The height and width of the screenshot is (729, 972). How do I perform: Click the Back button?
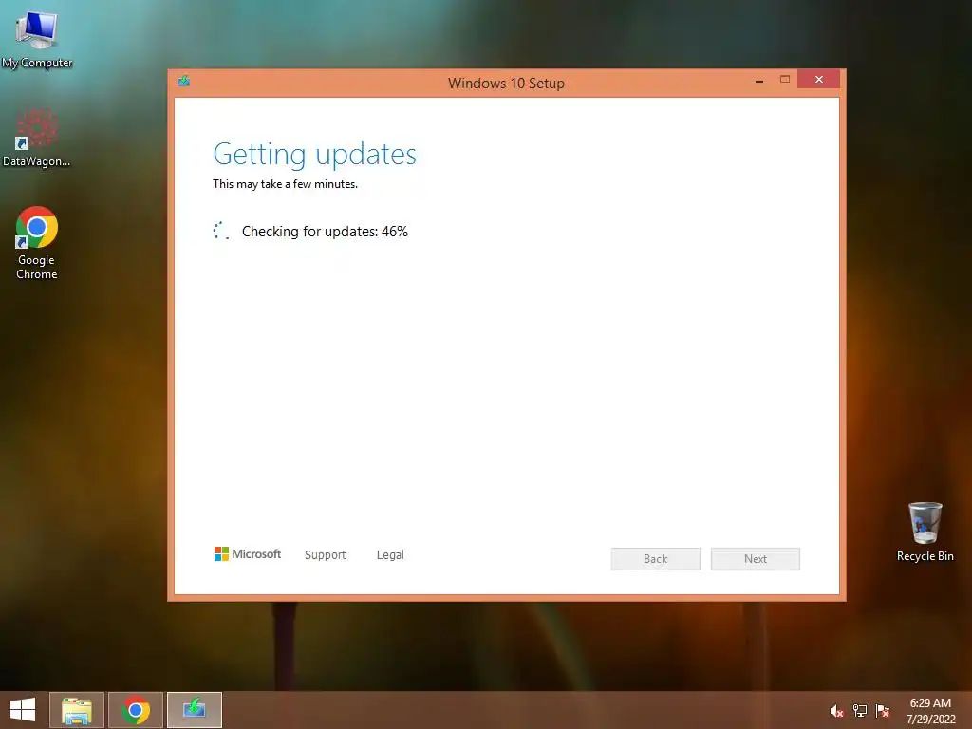(655, 558)
